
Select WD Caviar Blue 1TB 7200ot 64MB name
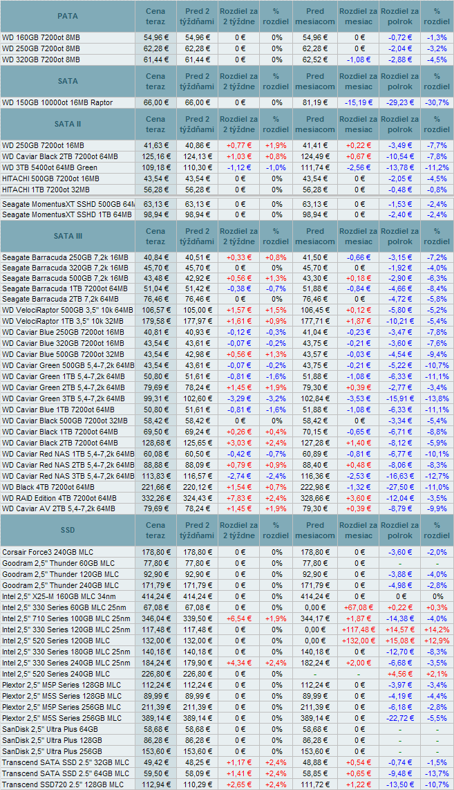(x=58, y=410)
